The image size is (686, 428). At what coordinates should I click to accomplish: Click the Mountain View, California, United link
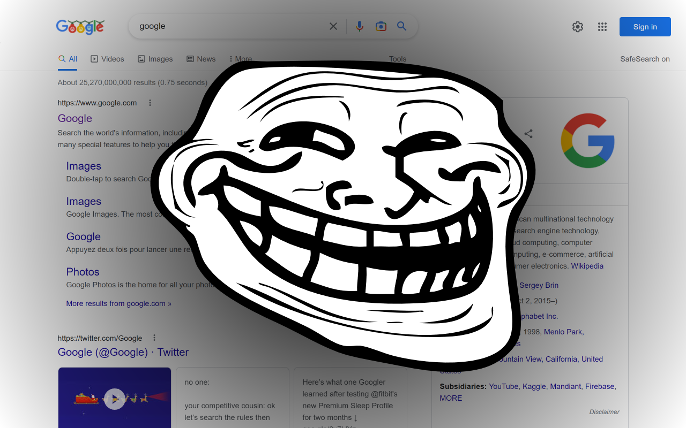click(x=548, y=359)
